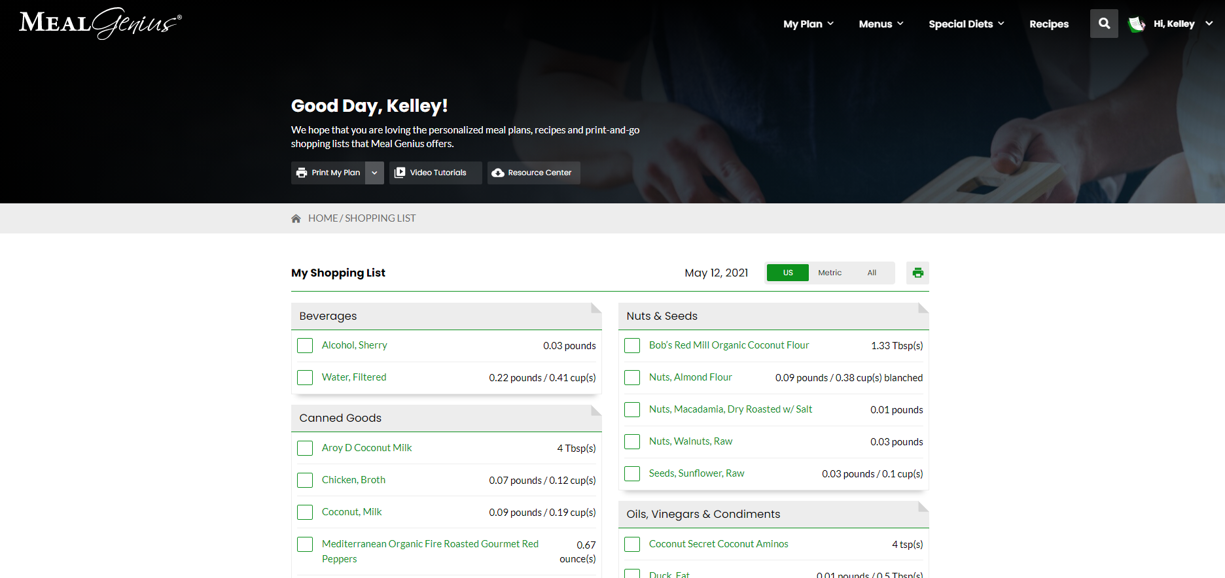Viewport: 1225px width, 578px height.
Task: Switch units to Metric
Action: [830, 273]
